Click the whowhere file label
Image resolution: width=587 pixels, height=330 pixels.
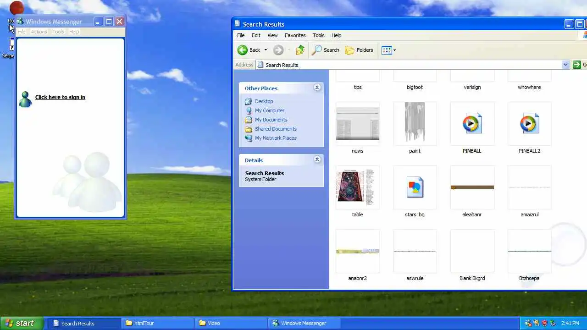click(530, 87)
